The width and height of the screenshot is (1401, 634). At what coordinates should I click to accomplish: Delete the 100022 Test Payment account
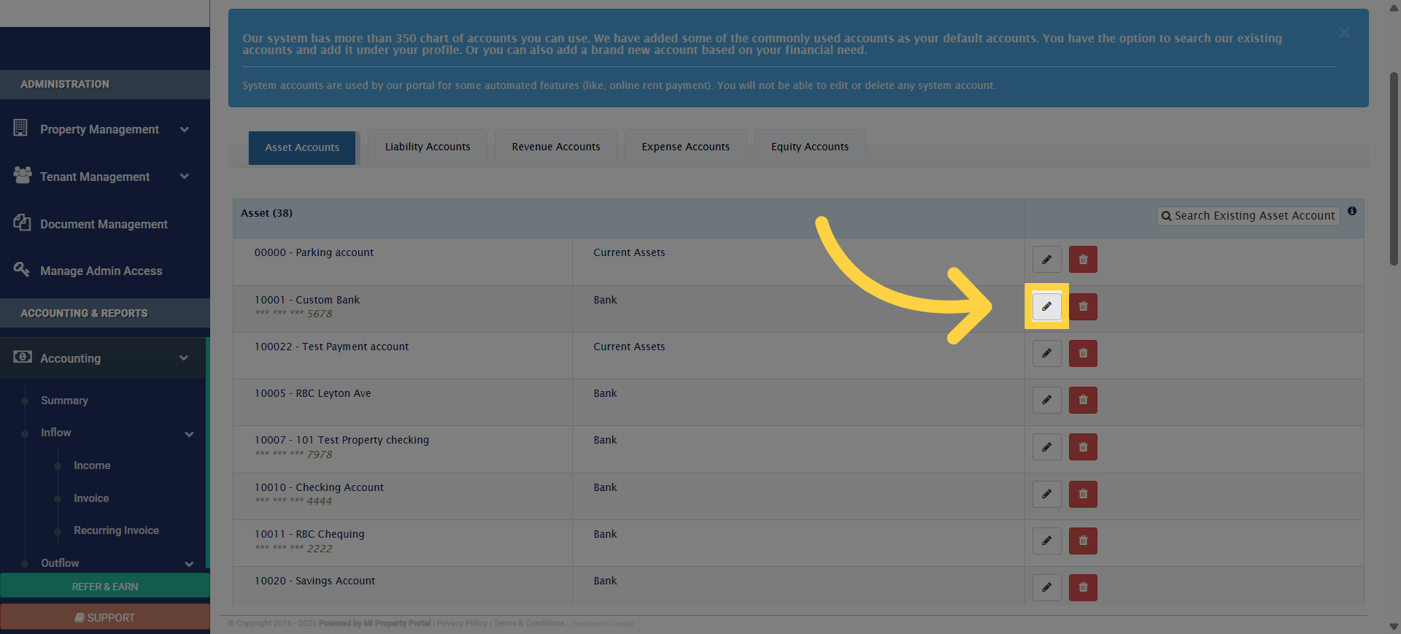click(x=1083, y=353)
